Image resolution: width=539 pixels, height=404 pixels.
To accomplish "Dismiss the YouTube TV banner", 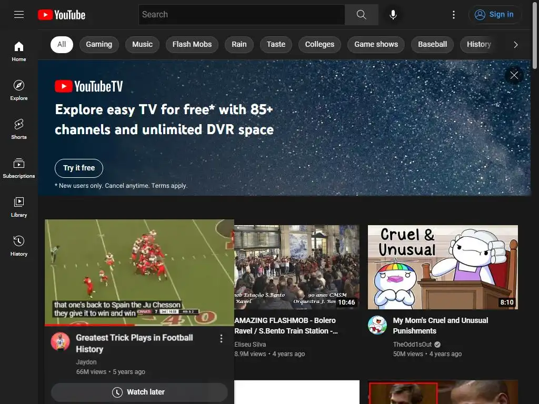I will coord(514,75).
